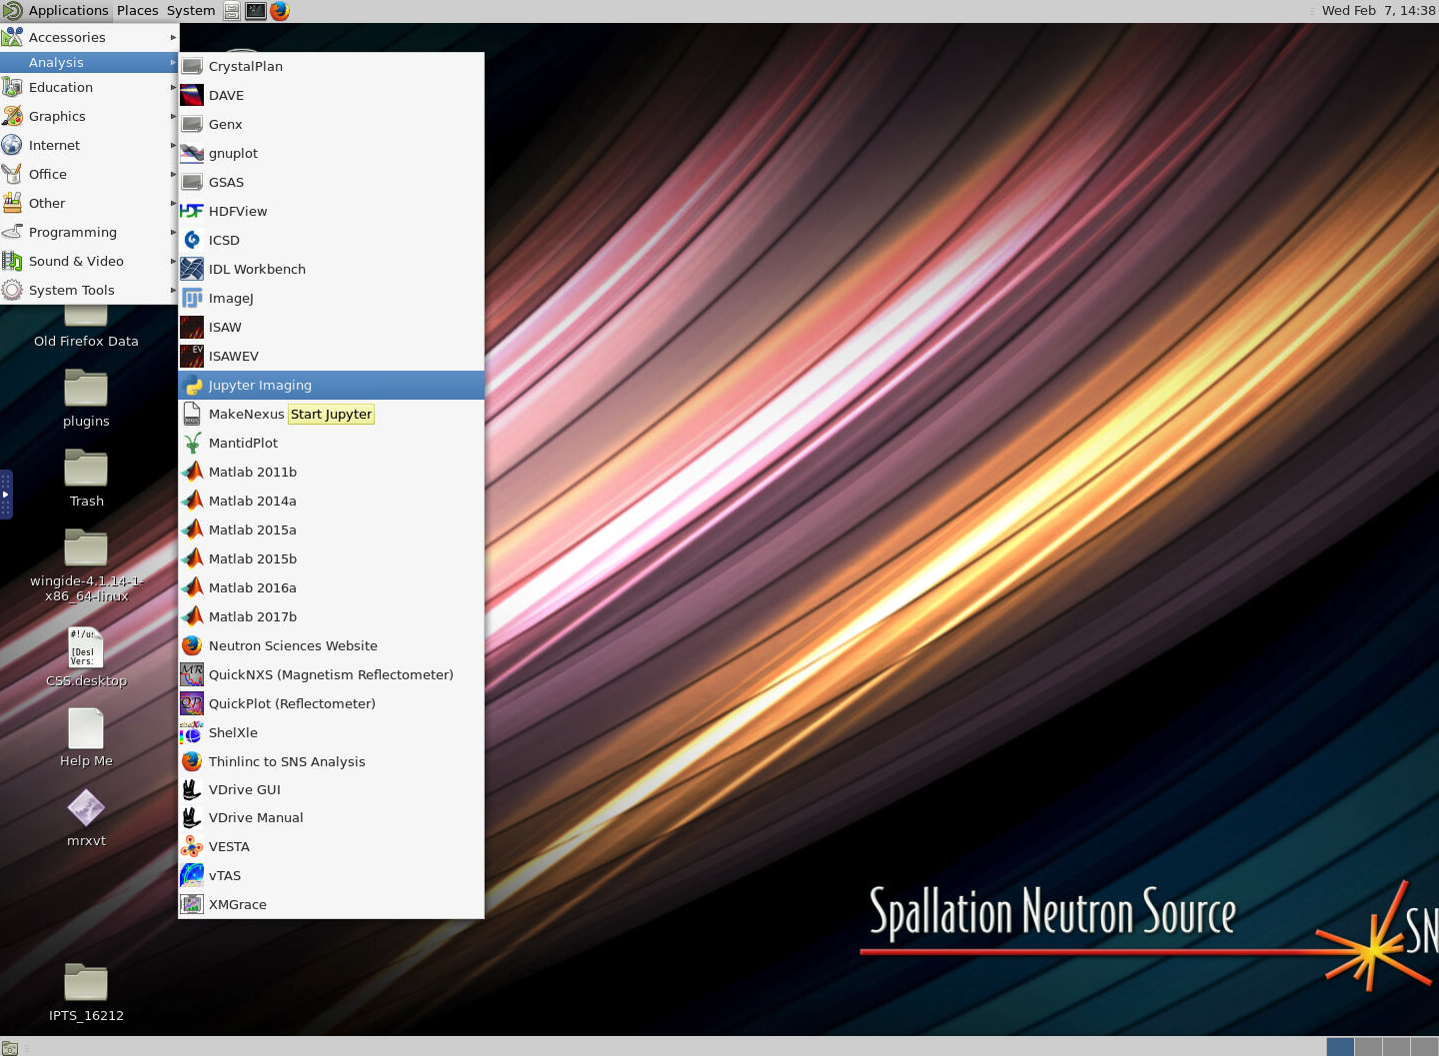1439x1056 pixels.
Task: Open the Trash desktop folder
Action: [86, 479]
